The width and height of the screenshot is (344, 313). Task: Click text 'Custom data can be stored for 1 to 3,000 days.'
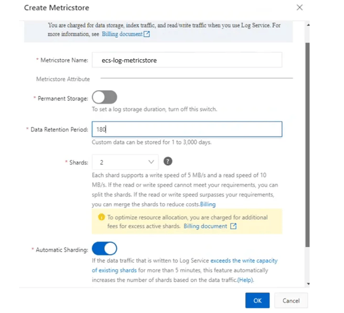point(152,142)
